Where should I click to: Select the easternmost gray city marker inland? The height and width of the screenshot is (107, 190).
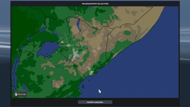tap(99, 48)
